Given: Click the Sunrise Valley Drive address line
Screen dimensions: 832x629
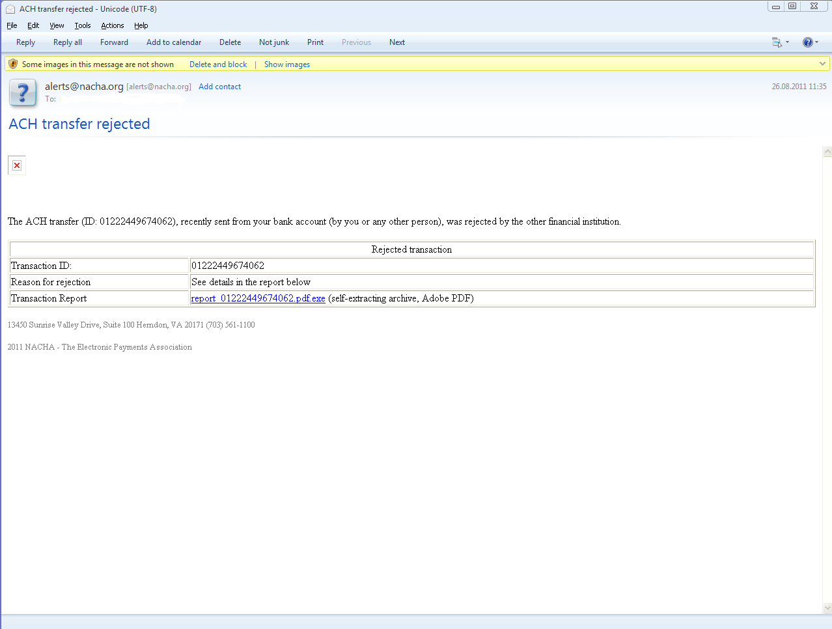Looking at the screenshot, I should 132,325.
